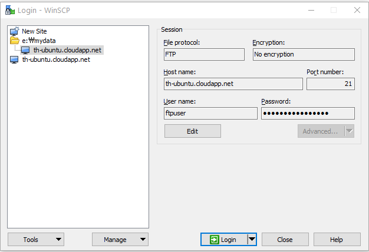
Task: Select th-ubuntu.cloudapp.net under the e:\mydata folder
Action: [67, 50]
